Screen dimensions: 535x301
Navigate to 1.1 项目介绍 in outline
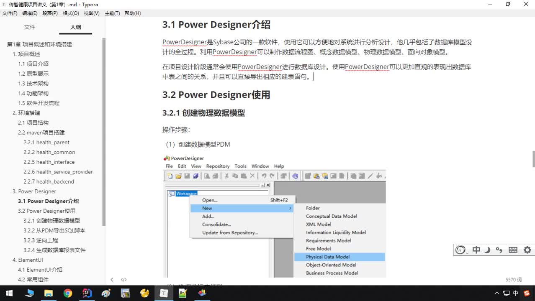click(33, 64)
